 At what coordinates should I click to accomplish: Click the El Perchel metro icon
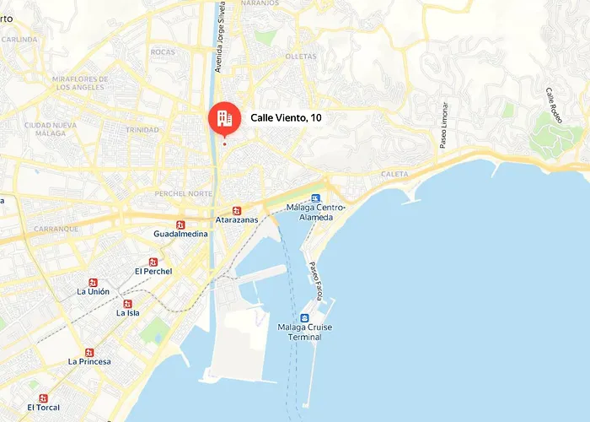tap(153, 262)
